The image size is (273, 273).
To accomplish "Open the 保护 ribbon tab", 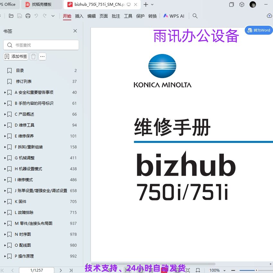I will [x=140, y=16].
